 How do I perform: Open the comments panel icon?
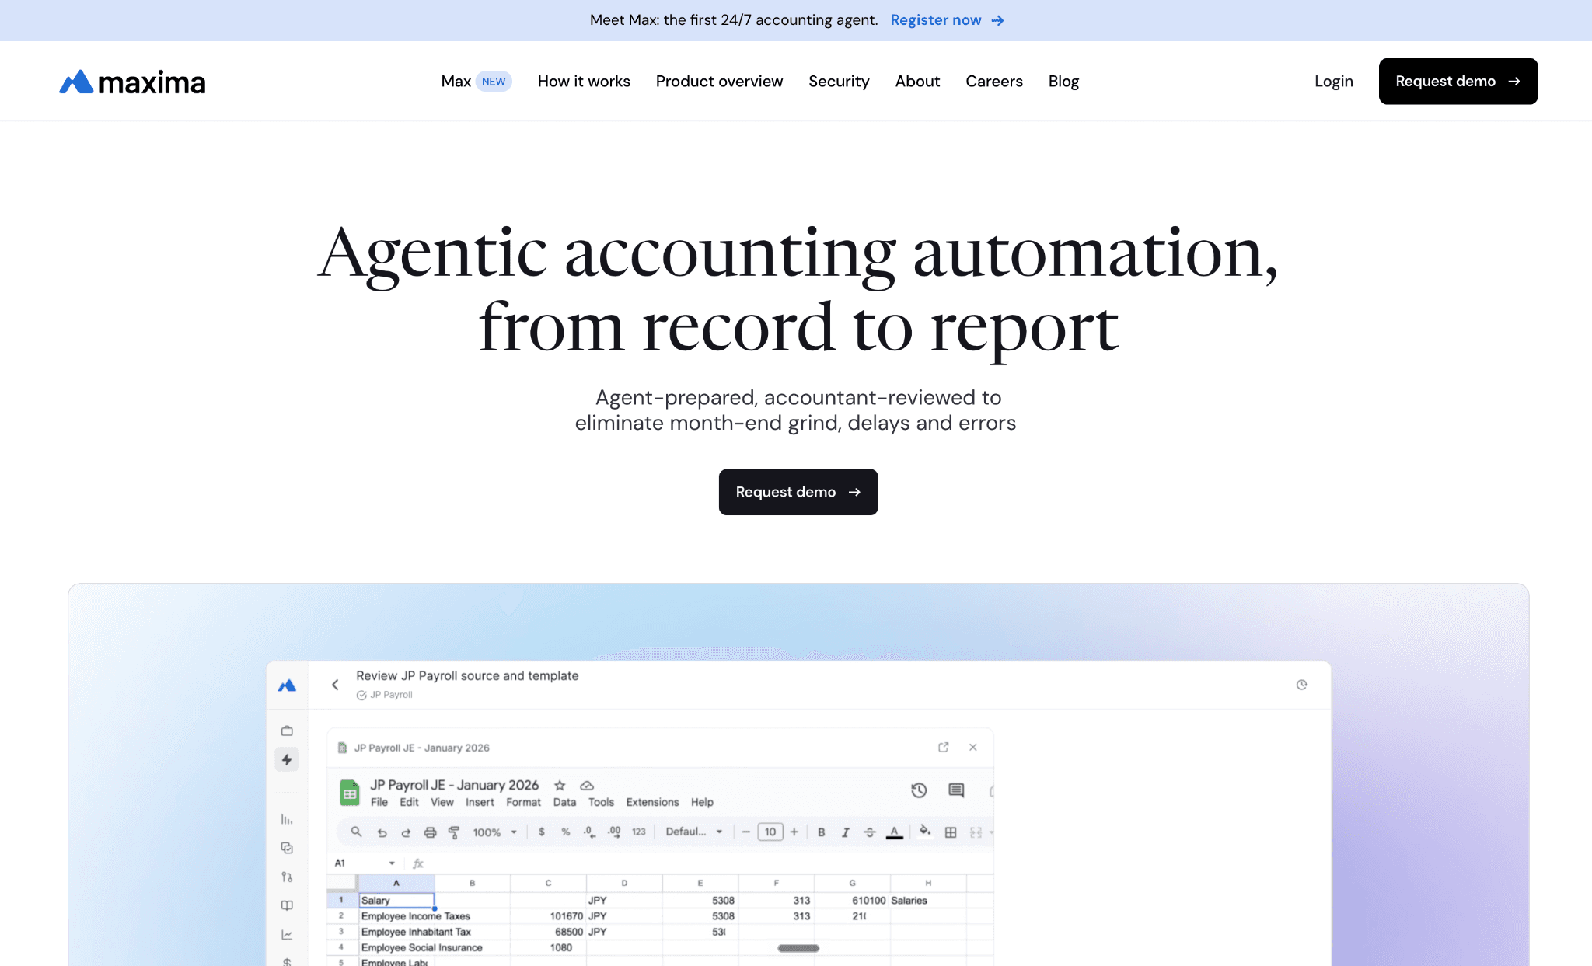(956, 790)
